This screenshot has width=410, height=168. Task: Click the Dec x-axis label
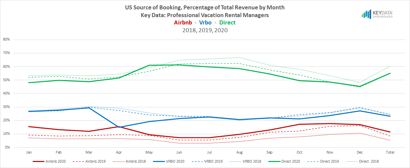click(359, 152)
